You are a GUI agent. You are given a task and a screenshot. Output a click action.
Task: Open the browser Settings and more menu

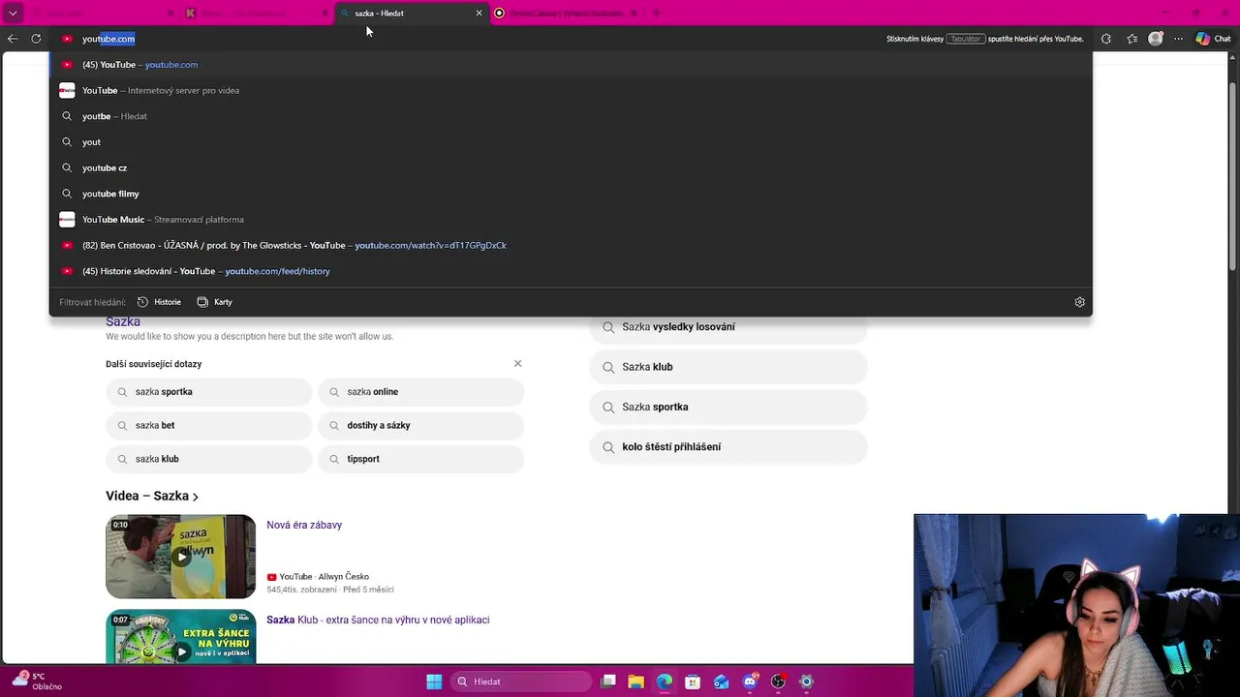coord(1178,39)
